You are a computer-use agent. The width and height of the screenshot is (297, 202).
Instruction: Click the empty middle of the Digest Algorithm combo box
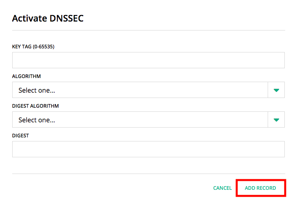pyautogui.click(x=163, y=120)
